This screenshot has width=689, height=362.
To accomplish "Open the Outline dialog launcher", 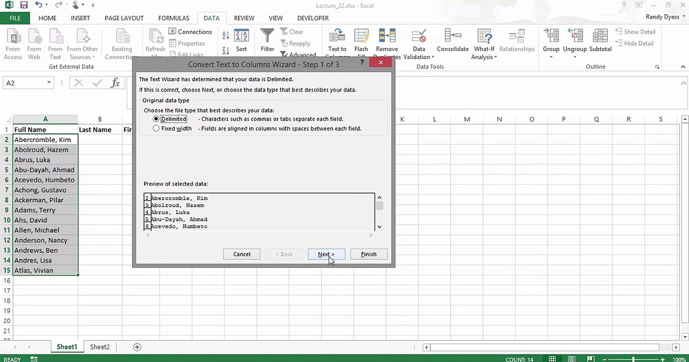I will tap(657, 67).
